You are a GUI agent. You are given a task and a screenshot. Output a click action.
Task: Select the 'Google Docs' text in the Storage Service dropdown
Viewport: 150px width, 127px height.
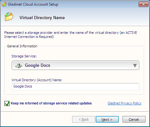(x=37, y=66)
